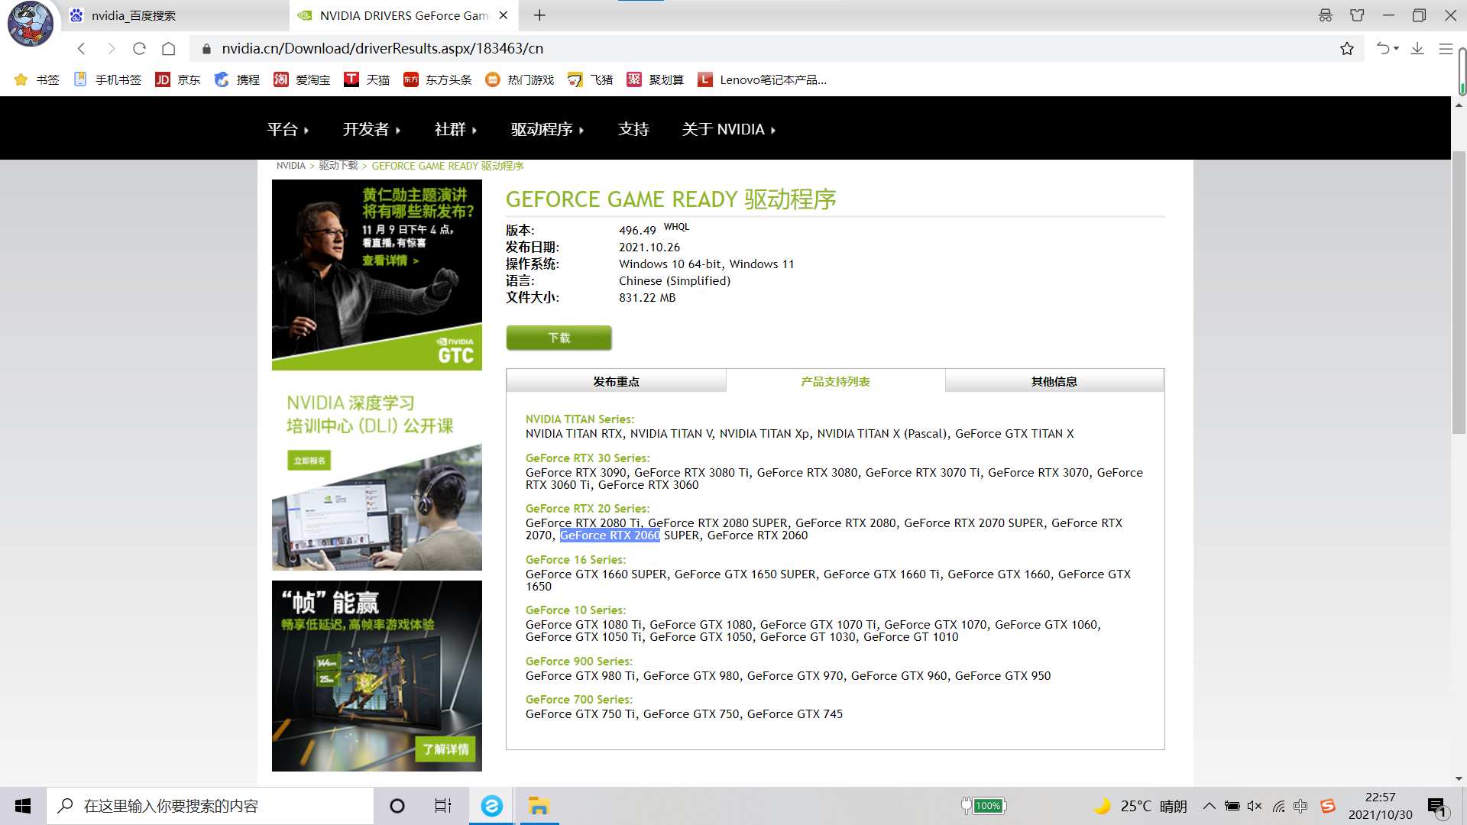Expand the 社群 navigation menu
The width and height of the screenshot is (1467, 825).
456,129
